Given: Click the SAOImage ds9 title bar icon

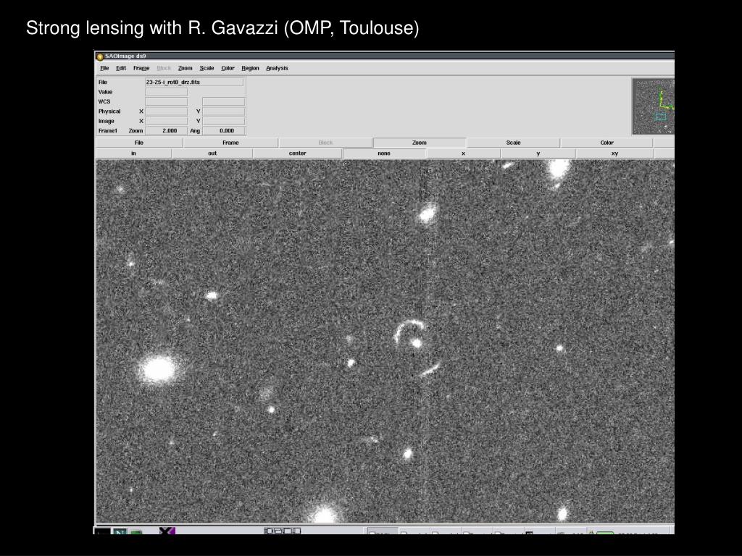Looking at the screenshot, I should click(100, 56).
